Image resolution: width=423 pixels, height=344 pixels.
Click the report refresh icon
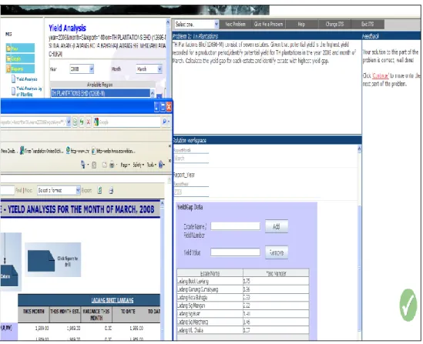100,190
